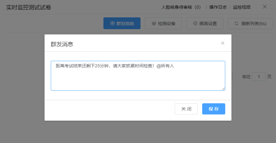Close the 群发消息 dialog with its X
Screen dimensions: 276x143
tap(223, 43)
